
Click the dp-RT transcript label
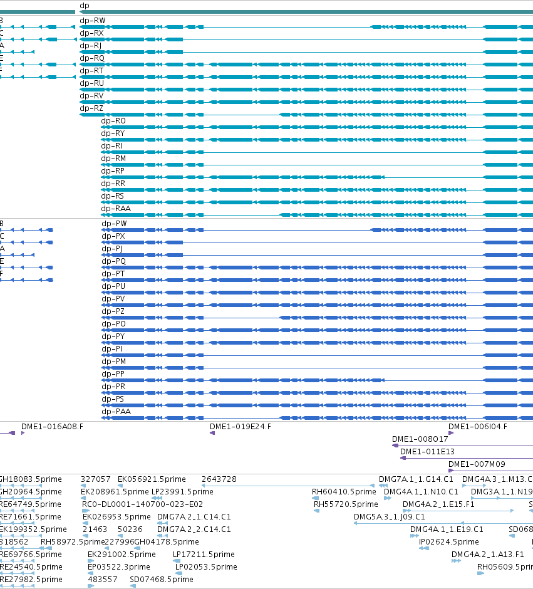pyautogui.click(x=91, y=71)
